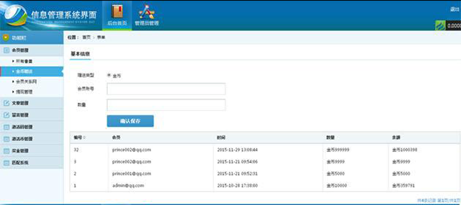Click the 金币1000398 balance cell
This screenshot has width=461, height=205.
click(x=404, y=150)
